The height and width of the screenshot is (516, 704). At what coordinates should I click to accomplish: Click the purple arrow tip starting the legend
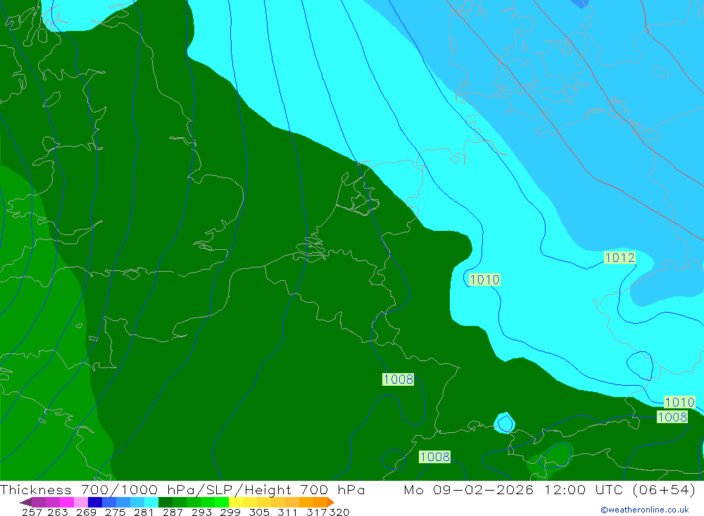pyautogui.click(x=25, y=502)
